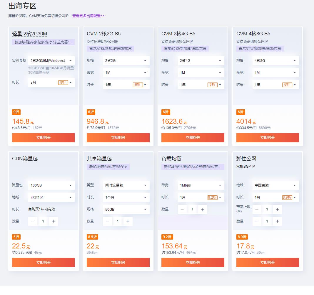Screen dimensions: 314x295
Task: Click 数量 value field in 共享流量包 card
Action: [x=118, y=221]
